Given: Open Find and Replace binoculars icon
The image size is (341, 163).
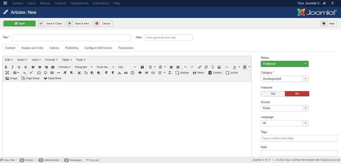Looking at the screenshot, I should click(142, 67).
